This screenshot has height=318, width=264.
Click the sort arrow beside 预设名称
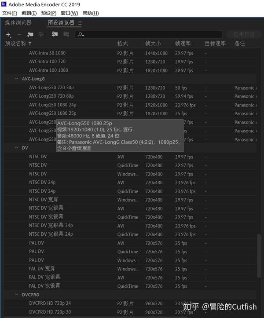(x=30, y=43)
